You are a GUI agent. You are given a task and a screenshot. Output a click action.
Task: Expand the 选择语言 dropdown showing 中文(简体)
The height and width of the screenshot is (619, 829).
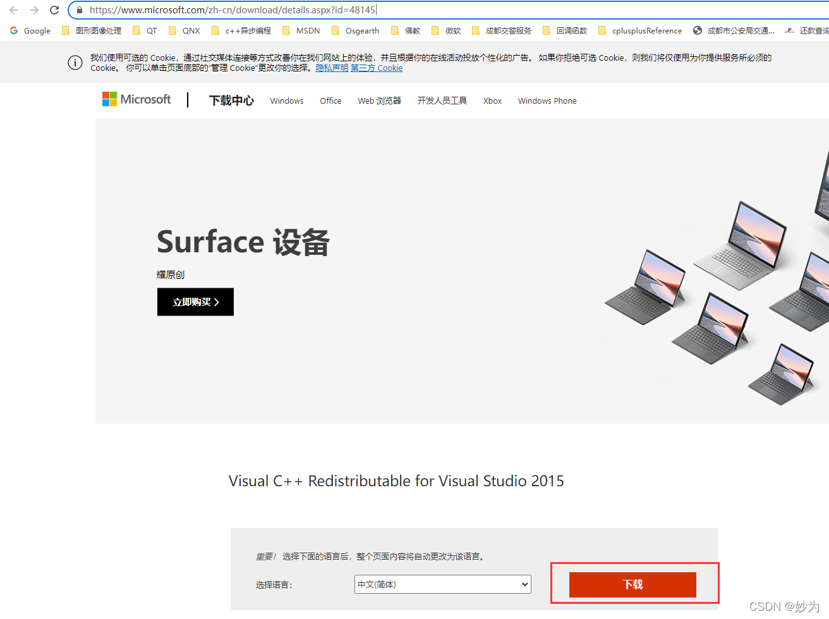coord(443,584)
